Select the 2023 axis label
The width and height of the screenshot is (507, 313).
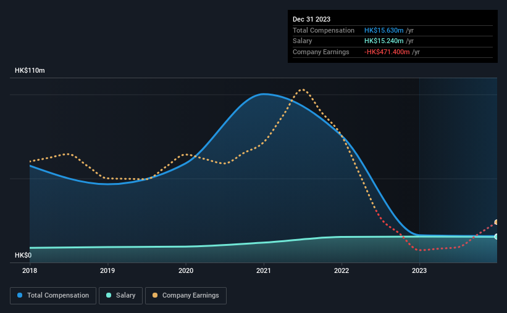[x=419, y=270]
